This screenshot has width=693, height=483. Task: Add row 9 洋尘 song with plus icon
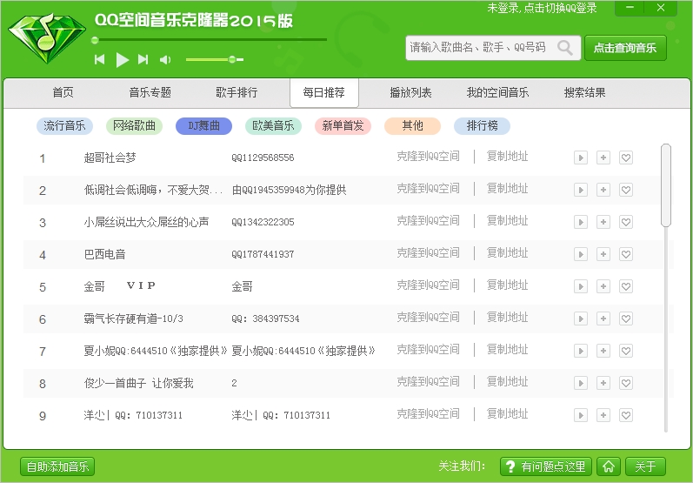pyautogui.click(x=603, y=415)
